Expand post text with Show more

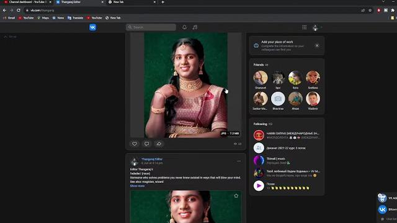pyautogui.click(x=137, y=186)
